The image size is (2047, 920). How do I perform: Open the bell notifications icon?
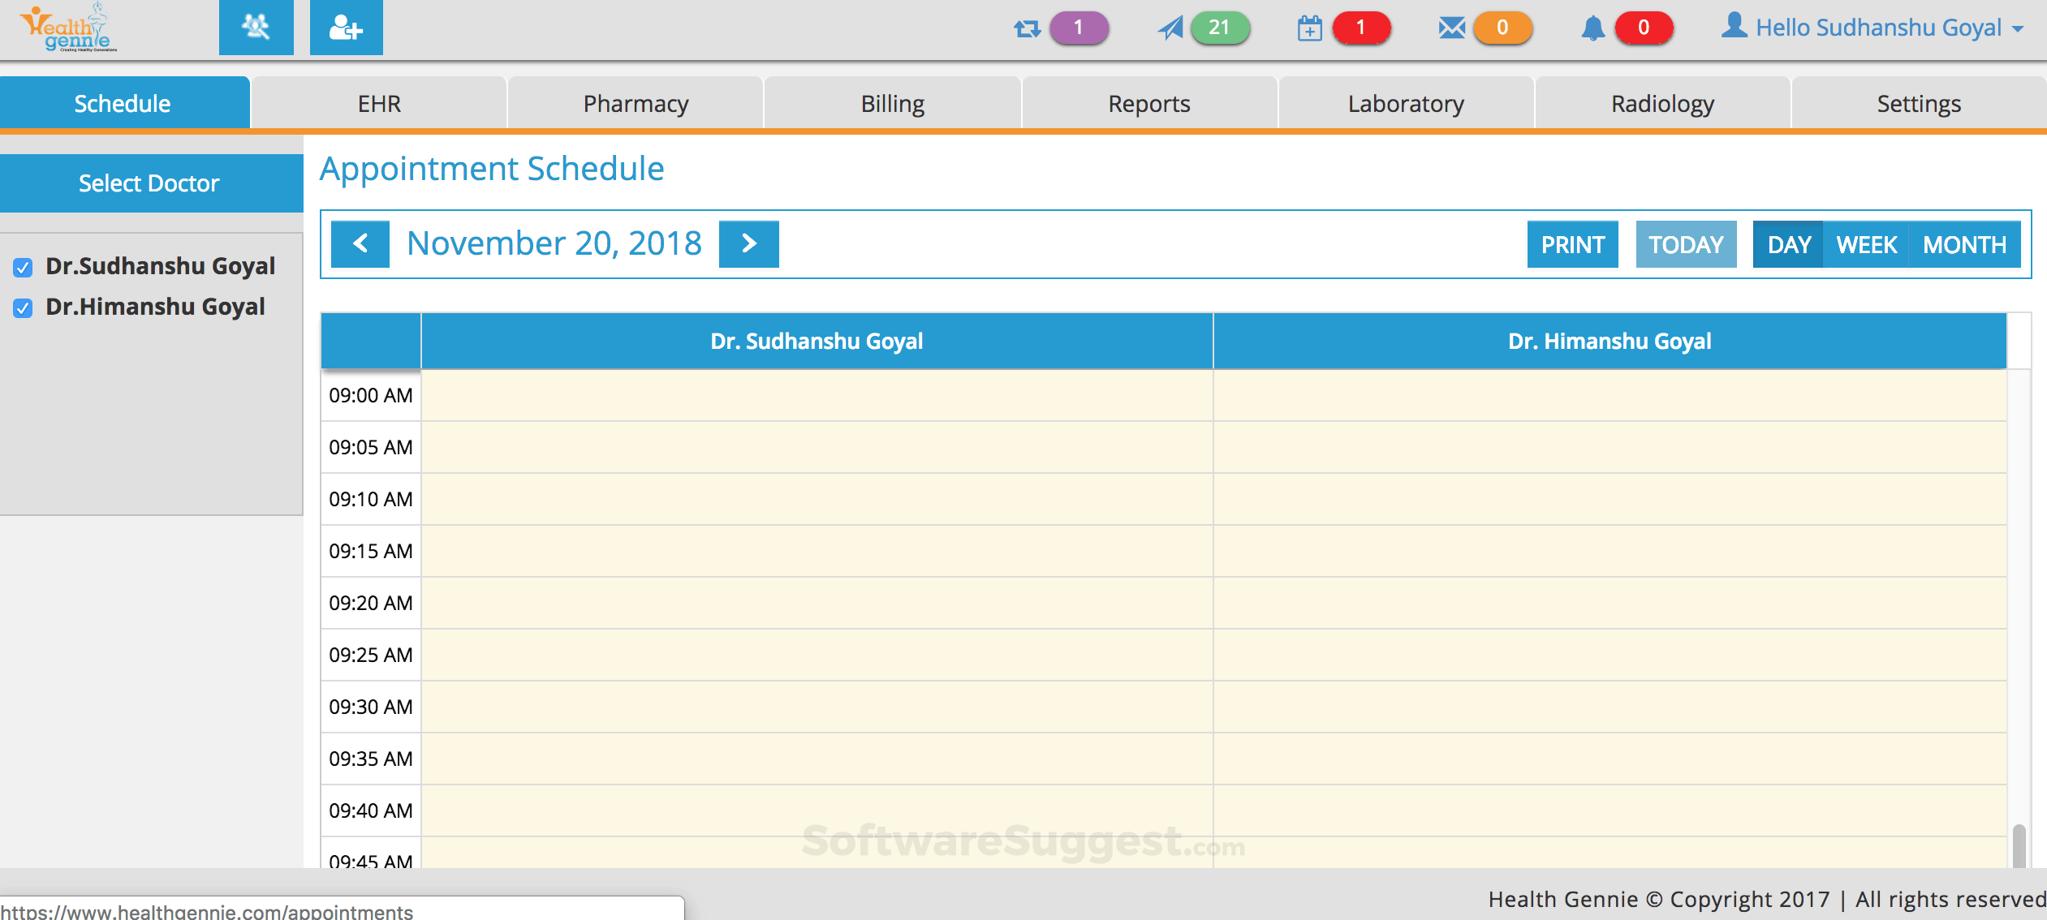pos(1592,28)
